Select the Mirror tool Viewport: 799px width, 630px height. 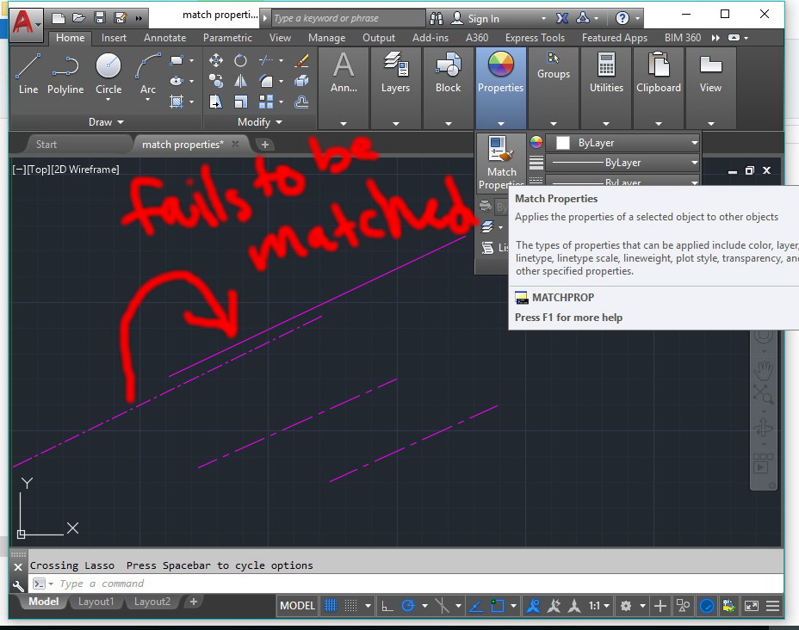[x=242, y=80]
